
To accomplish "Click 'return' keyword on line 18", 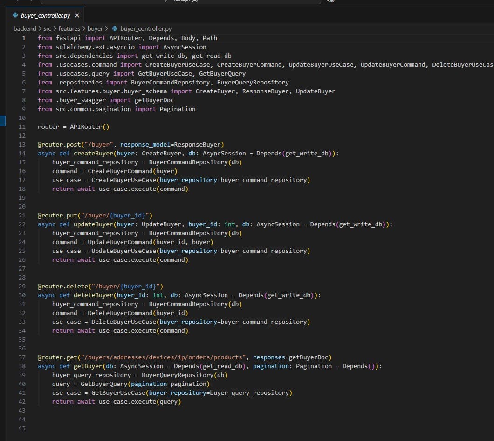I will 63,189.
